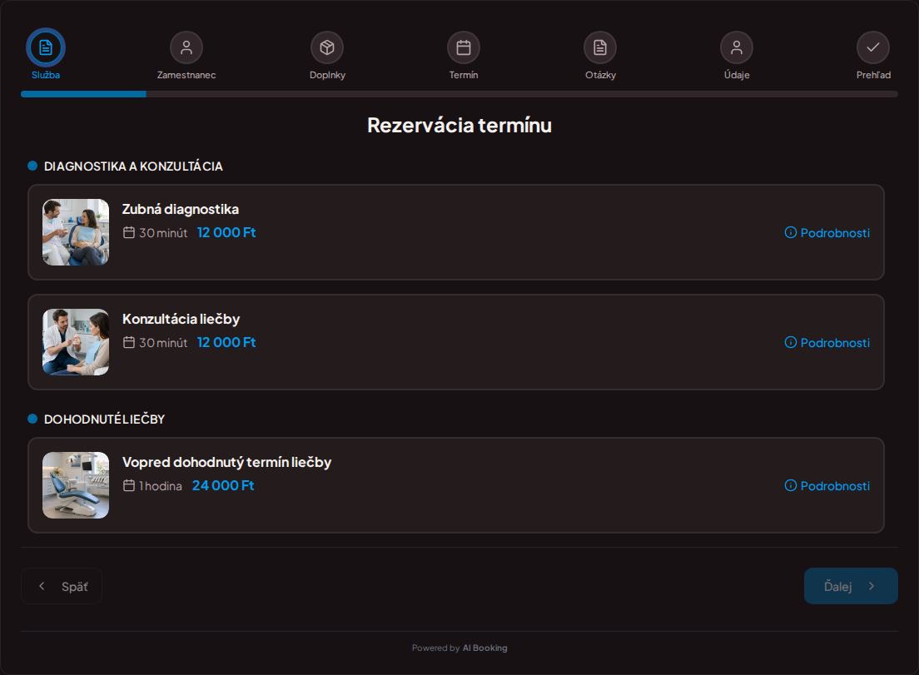Open the Otázky step document icon
The image size is (919, 675).
(x=600, y=47)
